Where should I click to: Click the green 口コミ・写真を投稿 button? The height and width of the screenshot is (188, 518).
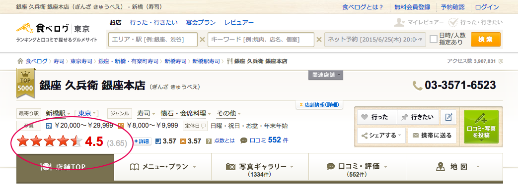point(481,127)
